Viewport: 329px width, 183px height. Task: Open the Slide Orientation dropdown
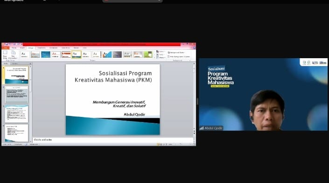click(x=13, y=54)
